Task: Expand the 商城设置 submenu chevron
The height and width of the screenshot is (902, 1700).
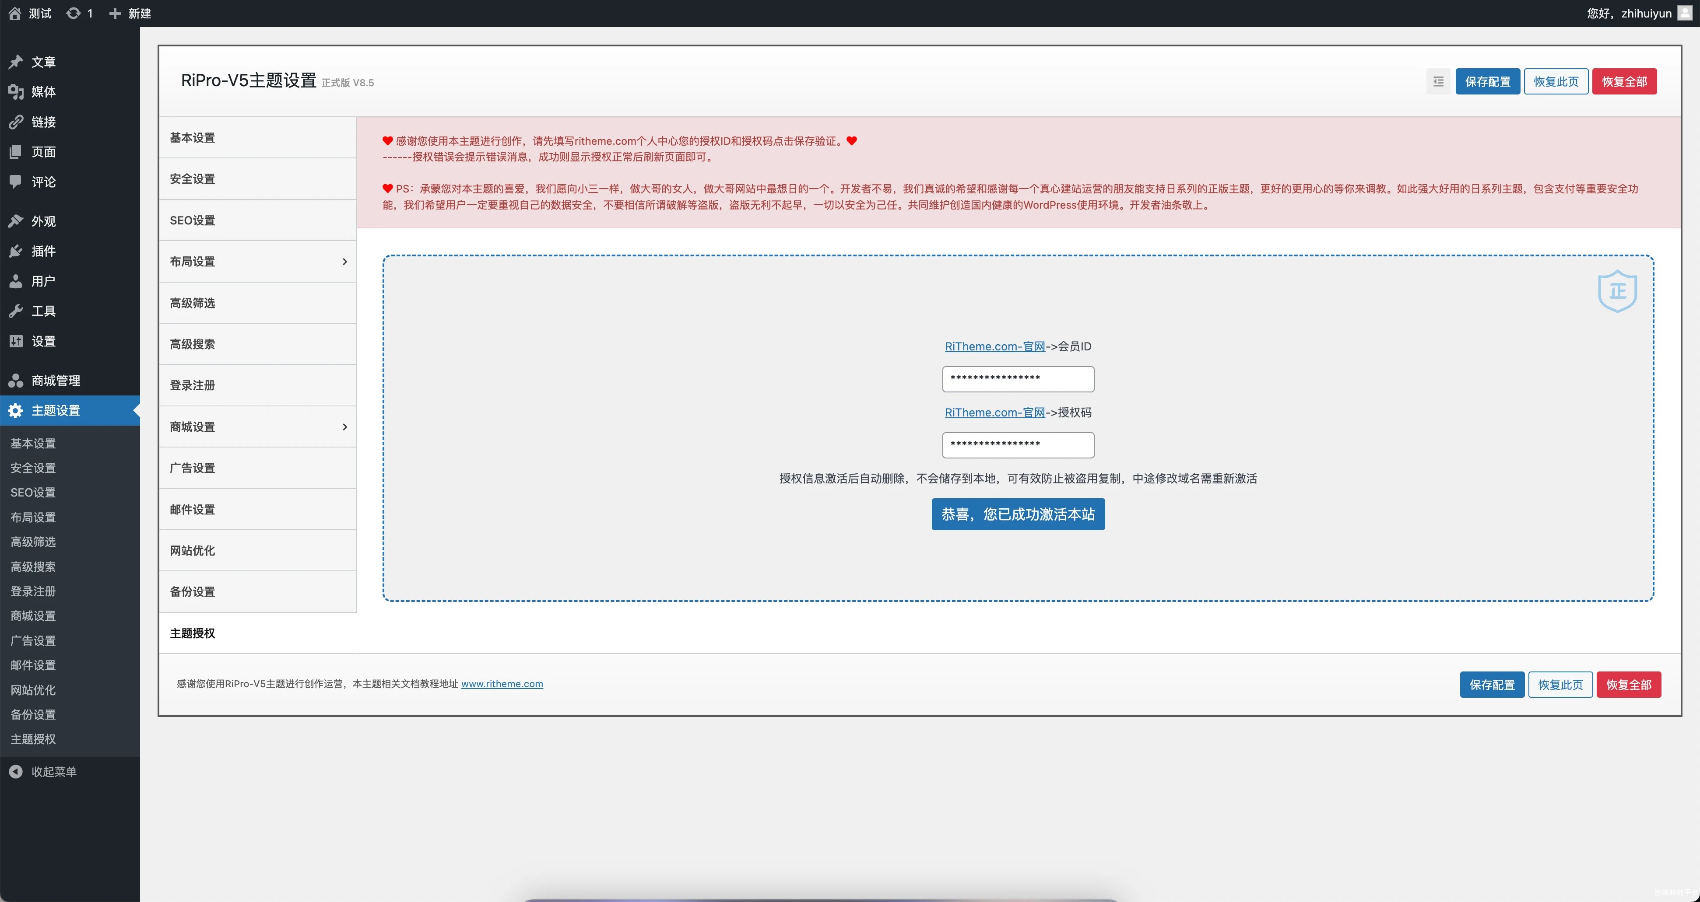Action: coord(344,427)
